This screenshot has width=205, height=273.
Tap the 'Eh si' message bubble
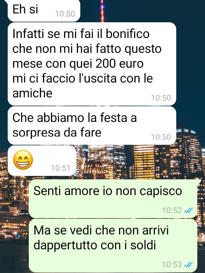pyautogui.click(x=44, y=11)
